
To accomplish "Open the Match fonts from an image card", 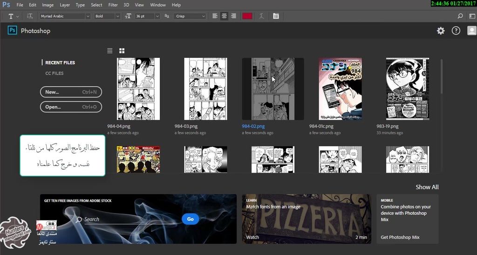I will coord(307,219).
